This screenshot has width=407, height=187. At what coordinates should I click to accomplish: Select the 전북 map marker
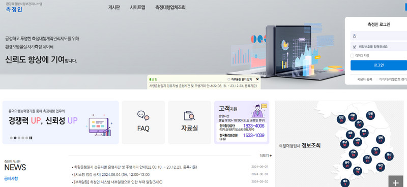tap(353, 154)
